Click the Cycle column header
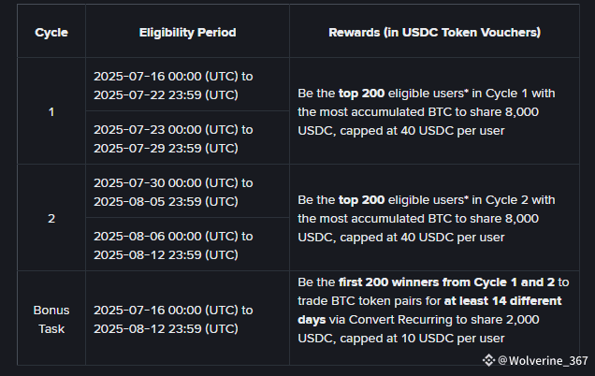Screen dimensions: 595x376 [x=51, y=32]
